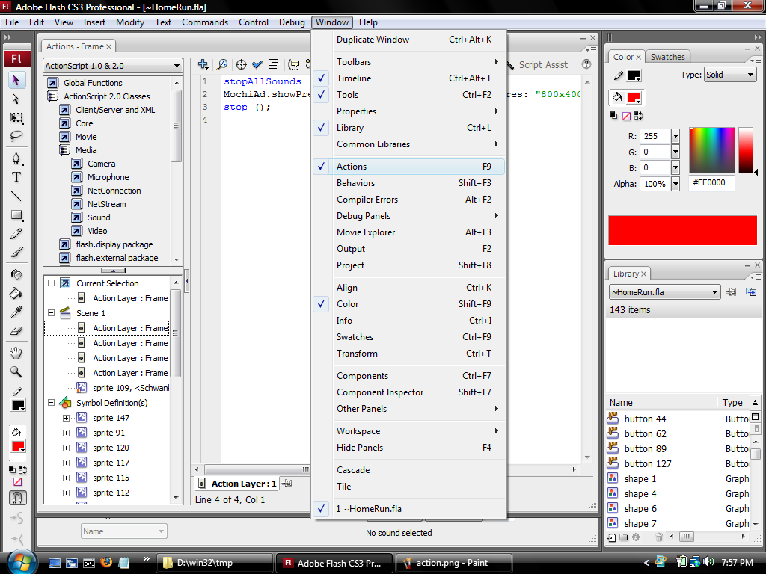Collapse the Scene 1 tree node
The image size is (766, 574).
[x=52, y=313]
